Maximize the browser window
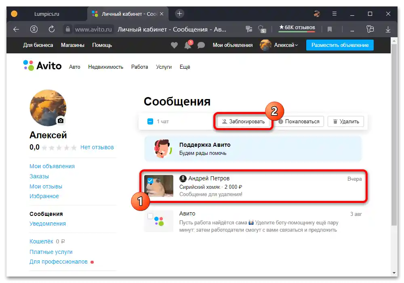 pyautogui.click(x=370, y=14)
